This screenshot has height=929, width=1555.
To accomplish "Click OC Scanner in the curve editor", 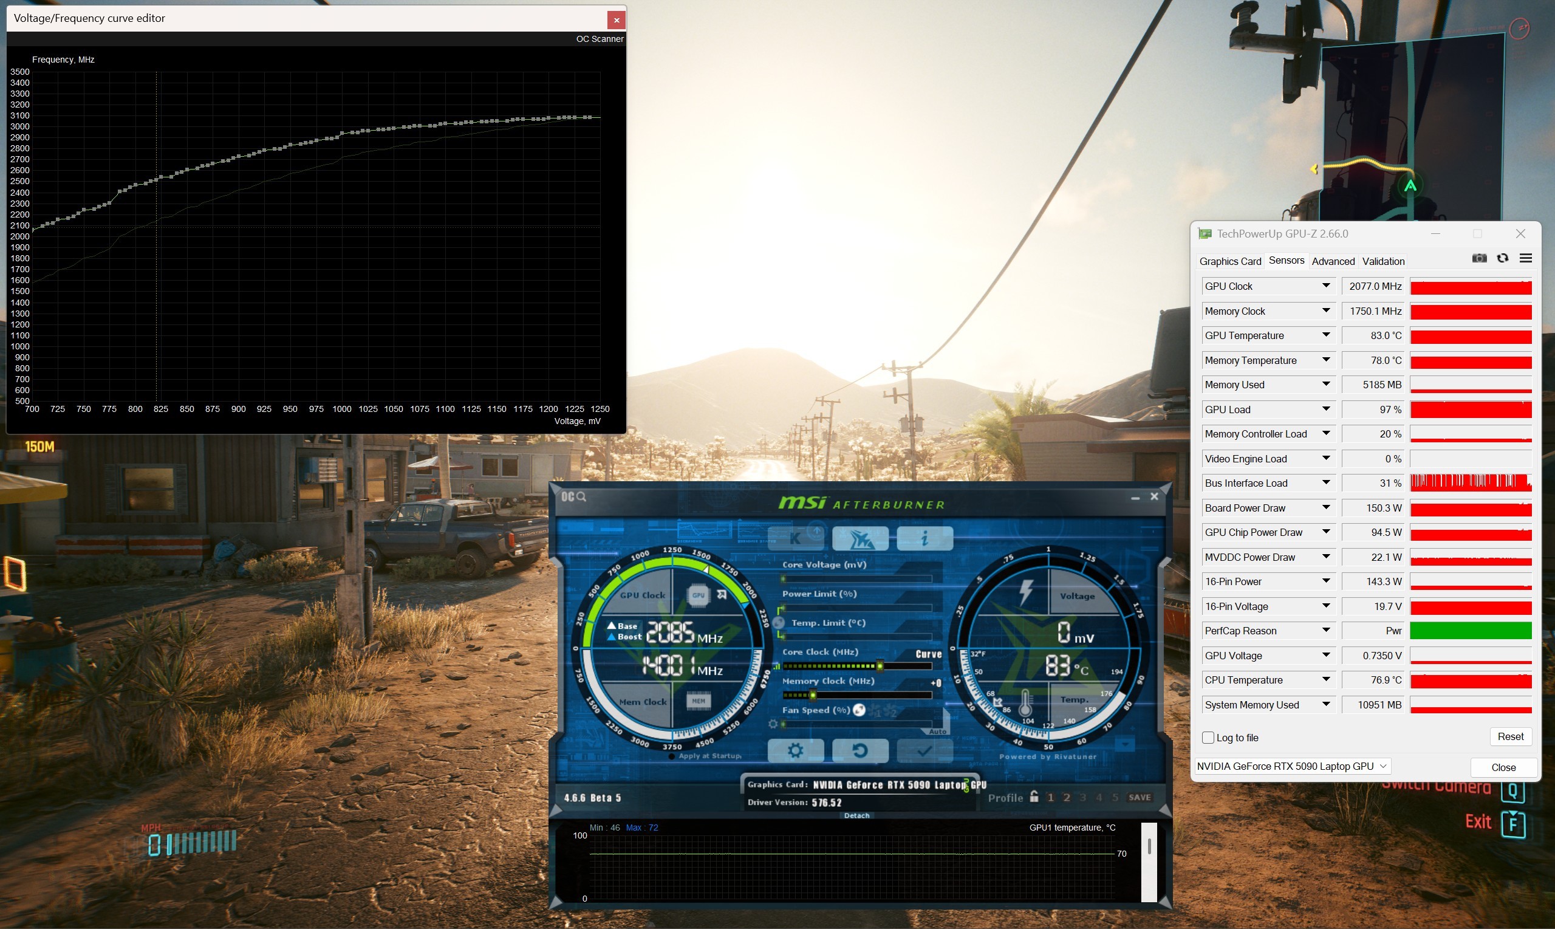I will [599, 39].
